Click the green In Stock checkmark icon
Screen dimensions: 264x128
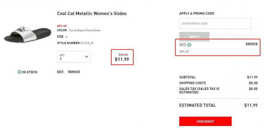coord(19,72)
